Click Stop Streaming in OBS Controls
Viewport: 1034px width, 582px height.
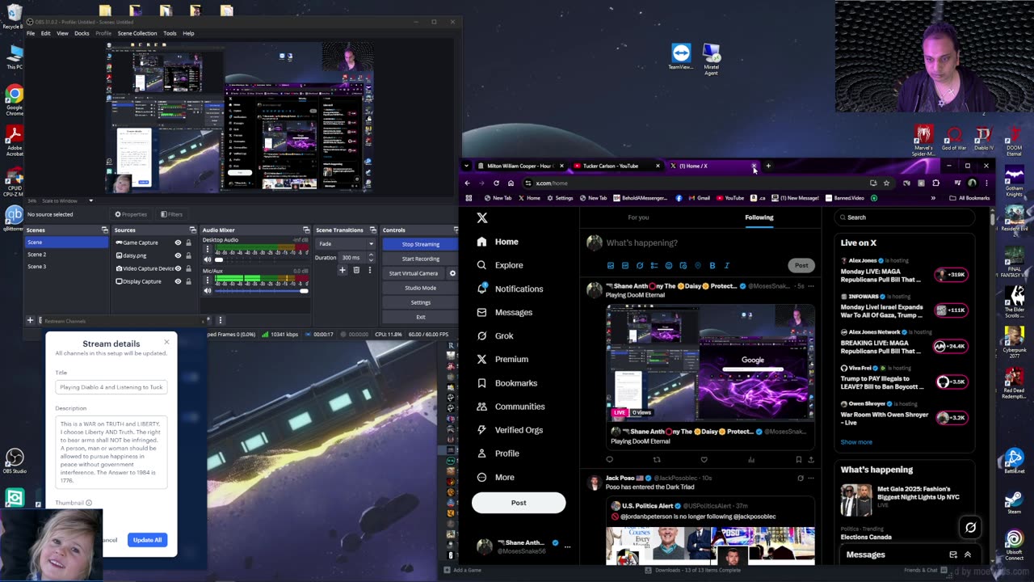pos(421,244)
